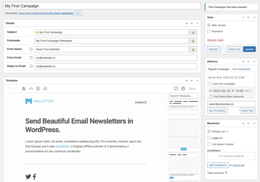Reset the From Name field to default
The image size is (260, 182).
31,49
